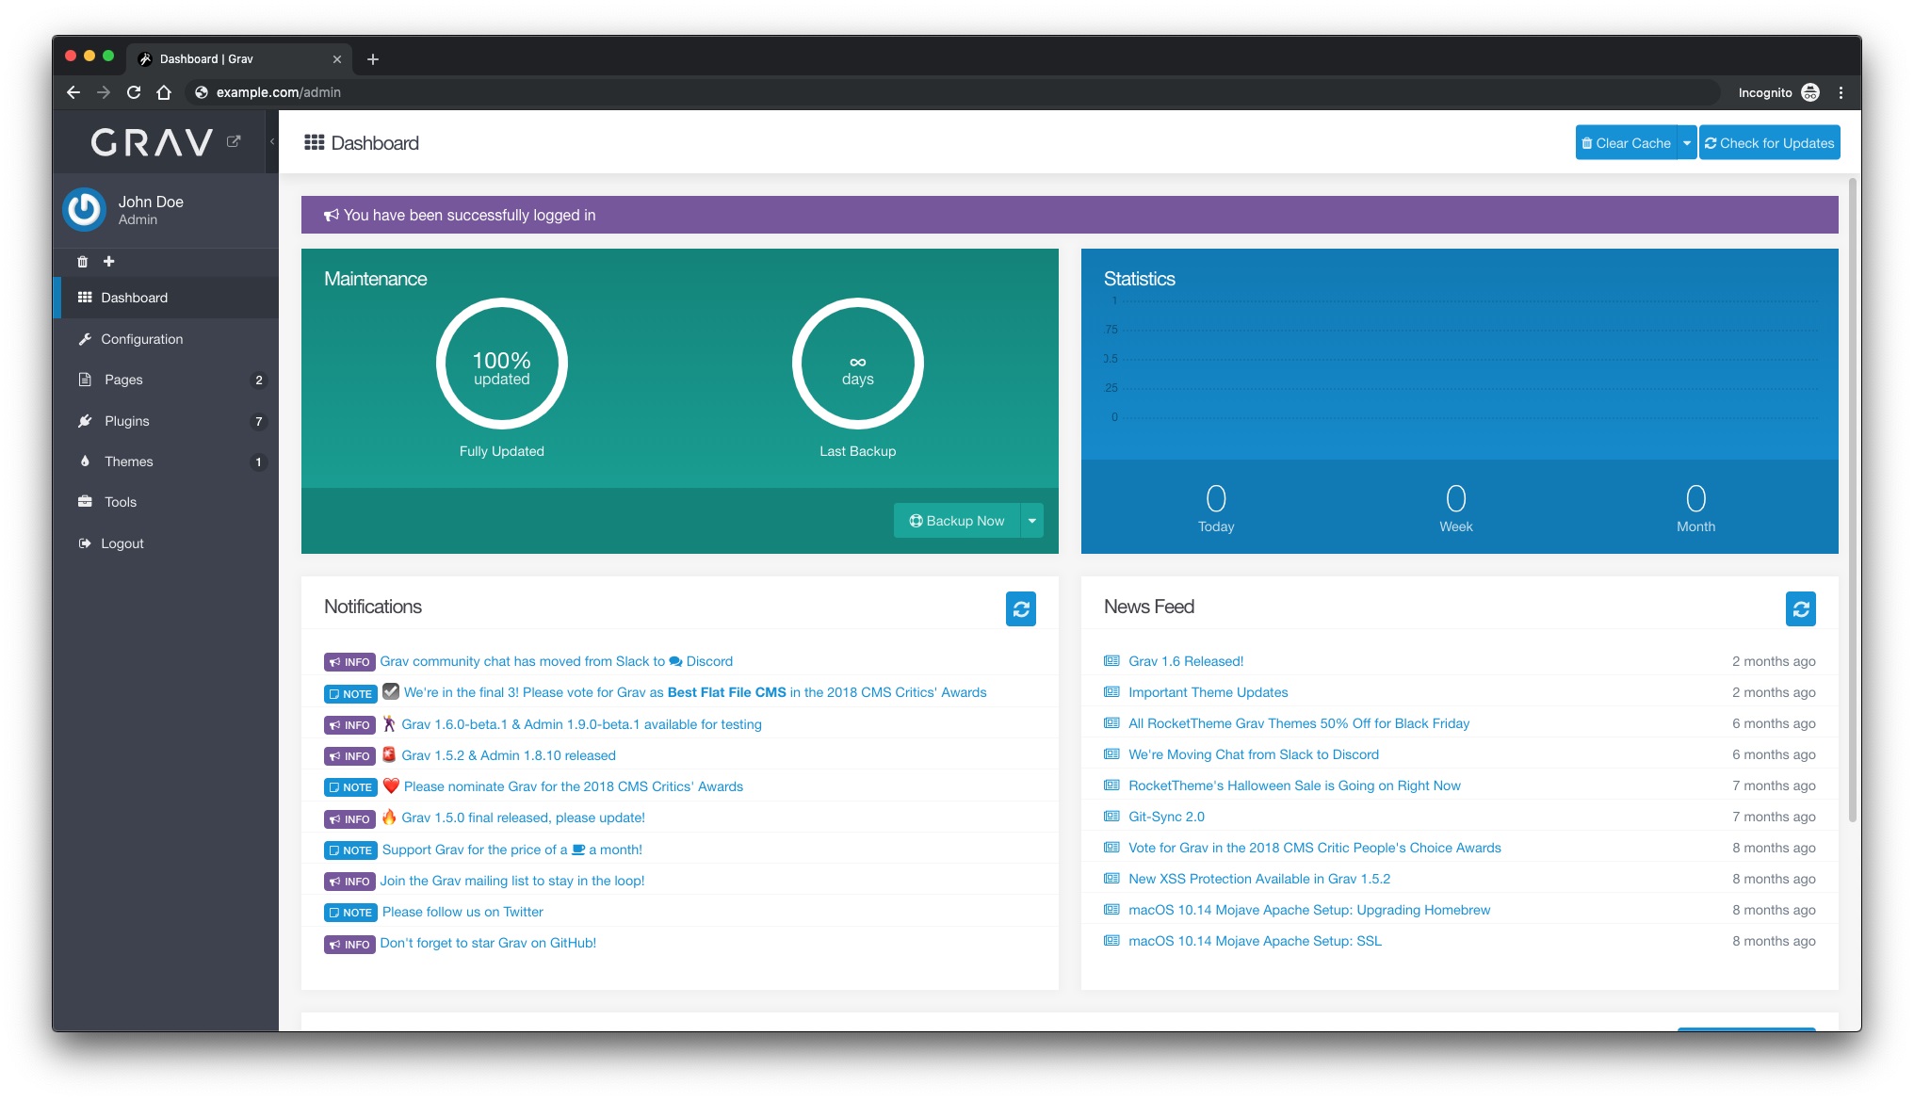Expand the Backup Now dropdown arrow
Viewport: 1914px width, 1101px height.
pyautogui.click(x=1032, y=521)
